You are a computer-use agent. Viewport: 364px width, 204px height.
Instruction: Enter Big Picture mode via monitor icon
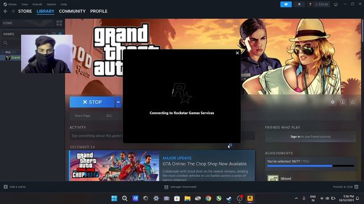pos(336,4)
